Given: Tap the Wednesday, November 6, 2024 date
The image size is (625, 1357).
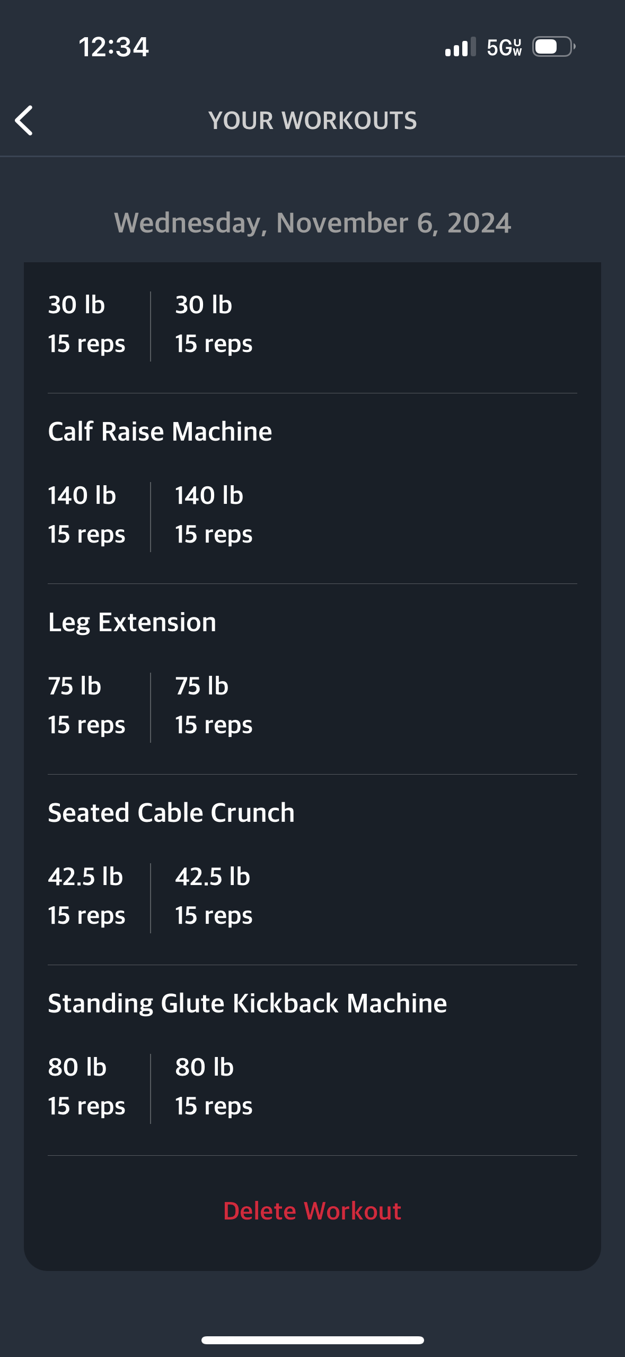Looking at the screenshot, I should tap(313, 223).
